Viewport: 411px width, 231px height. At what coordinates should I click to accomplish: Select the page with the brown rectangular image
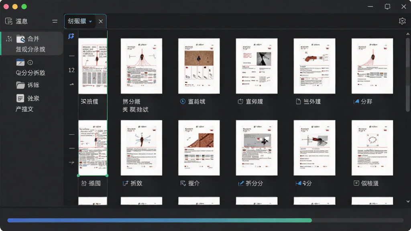pos(199,66)
